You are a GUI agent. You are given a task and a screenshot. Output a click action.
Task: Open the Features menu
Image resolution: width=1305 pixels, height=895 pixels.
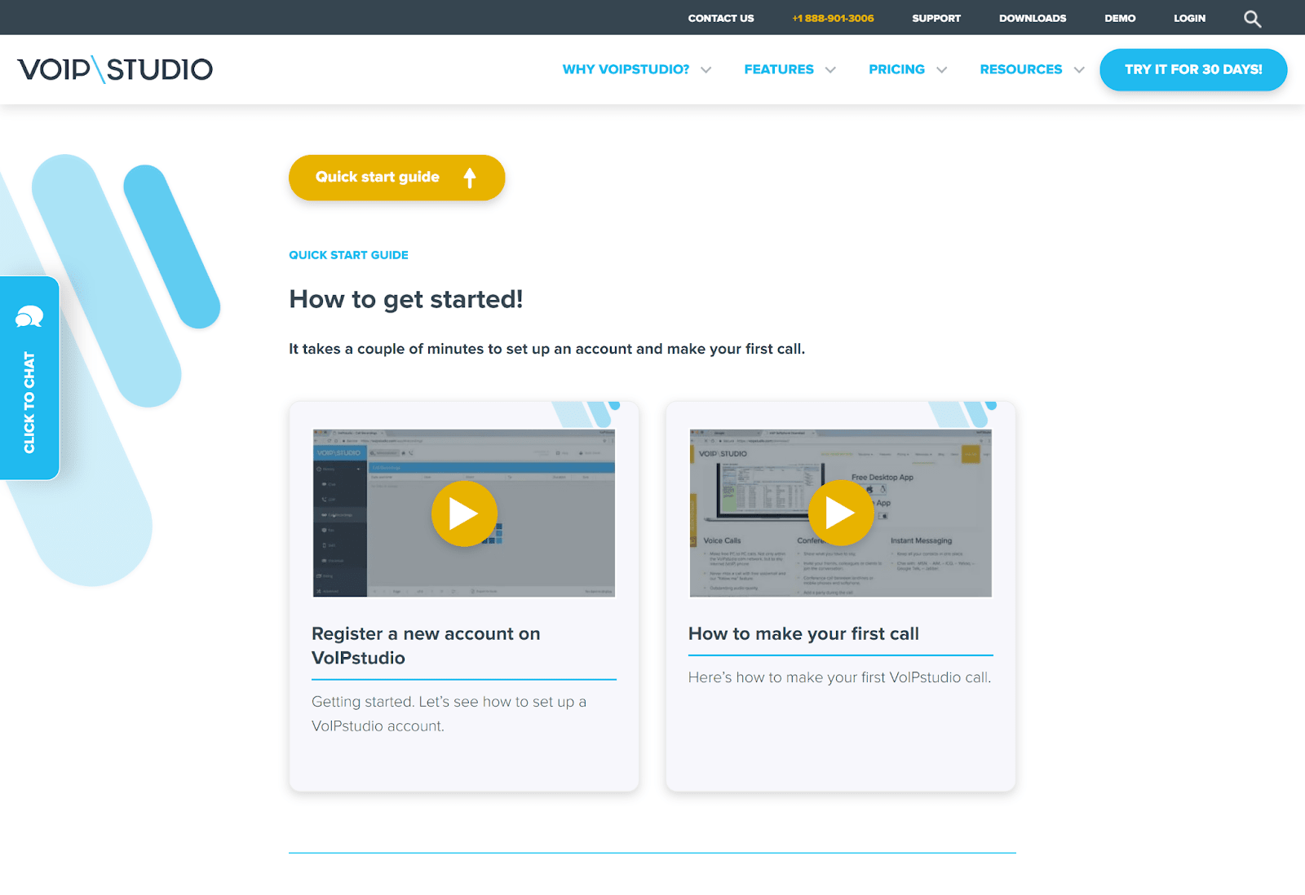779,69
